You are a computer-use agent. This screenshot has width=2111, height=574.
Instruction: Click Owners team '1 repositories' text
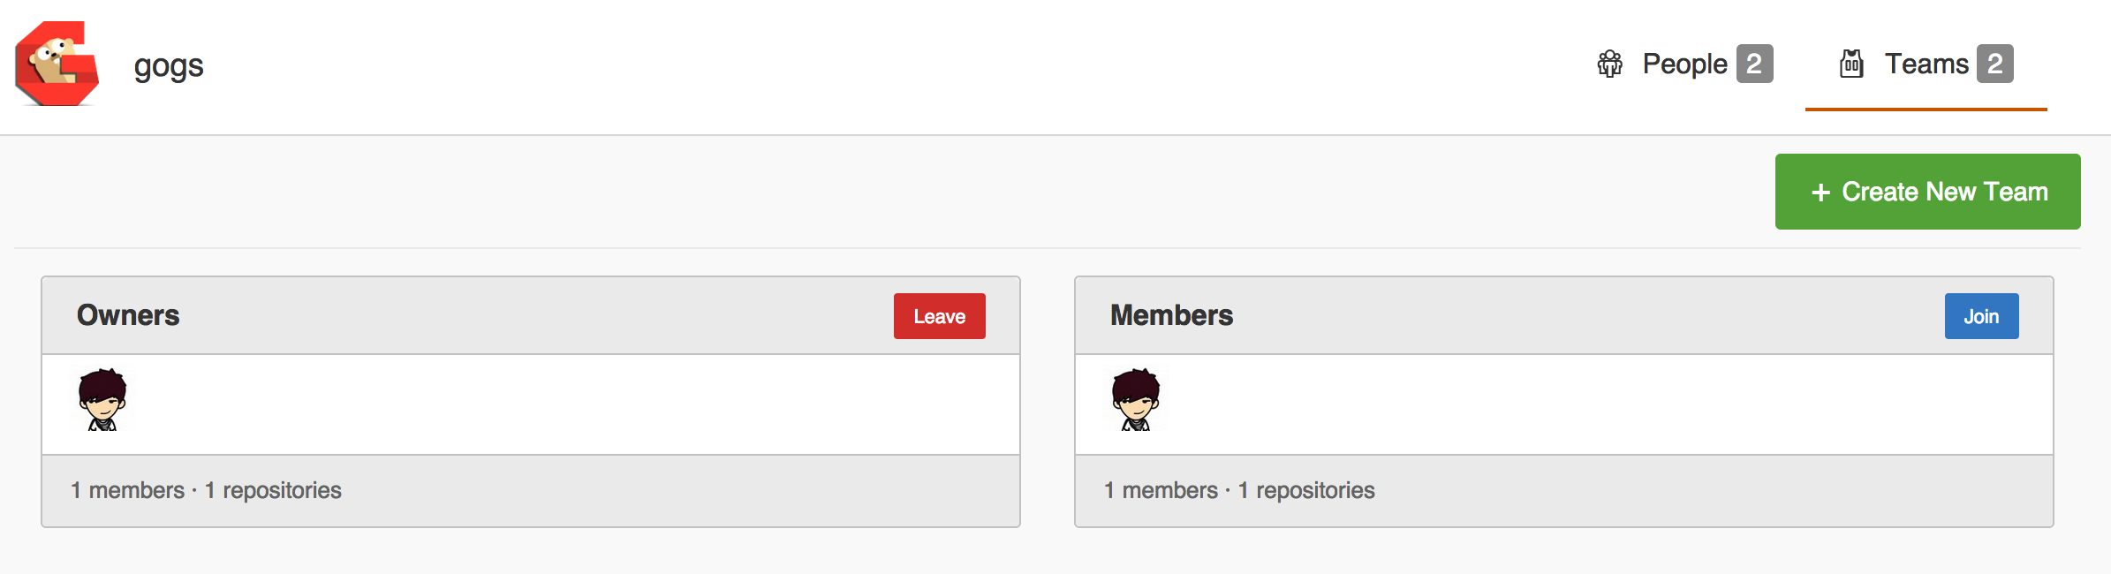tap(273, 490)
